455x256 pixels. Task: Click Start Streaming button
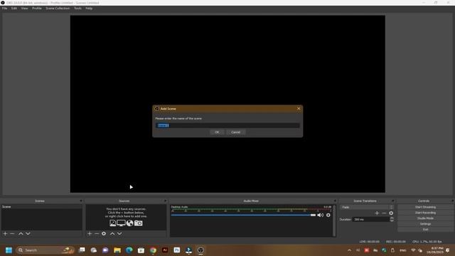(x=425, y=207)
